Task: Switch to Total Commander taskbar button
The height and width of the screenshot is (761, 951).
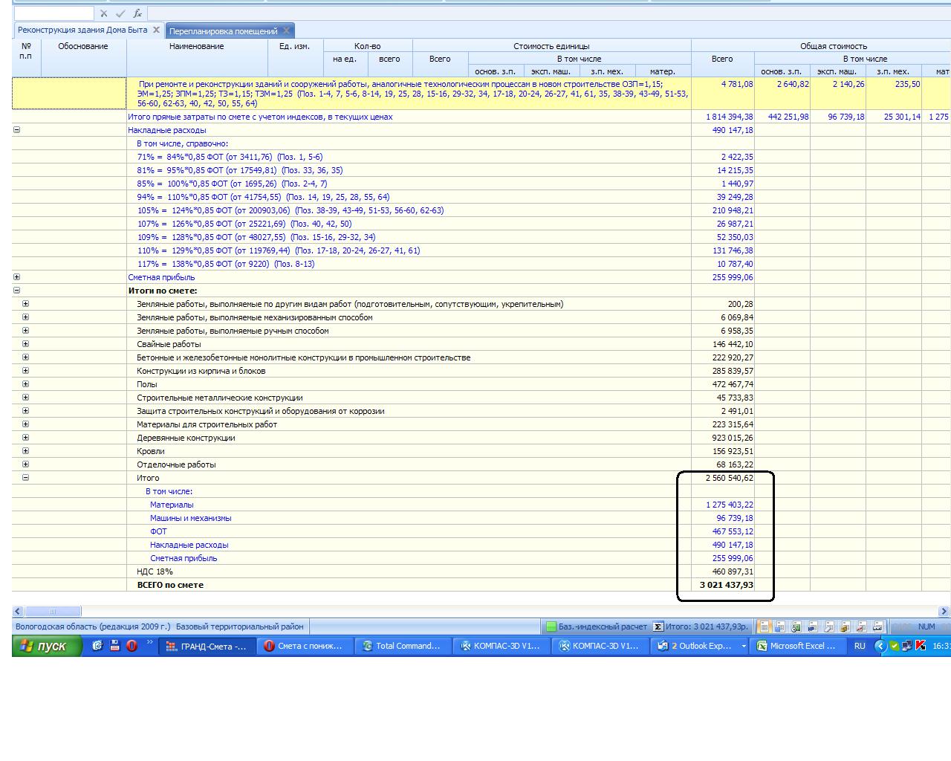Action: click(x=403, y=647)
